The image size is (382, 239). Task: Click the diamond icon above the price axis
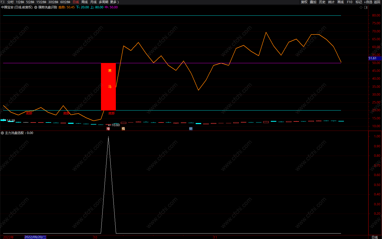pos(361,7)
